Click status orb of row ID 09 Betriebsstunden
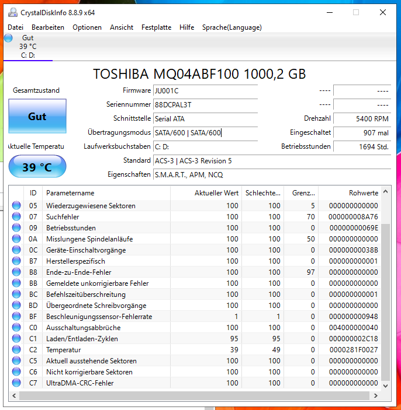 point(16,228)
